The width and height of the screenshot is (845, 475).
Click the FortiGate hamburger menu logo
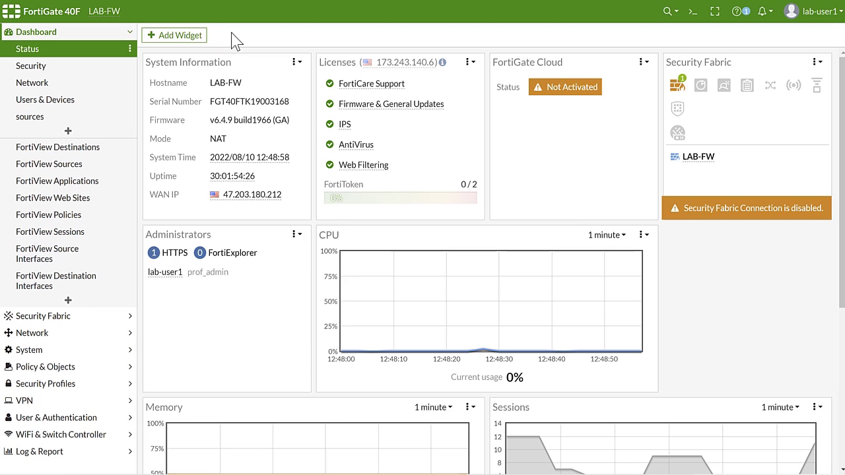click(x=11, y=11)
